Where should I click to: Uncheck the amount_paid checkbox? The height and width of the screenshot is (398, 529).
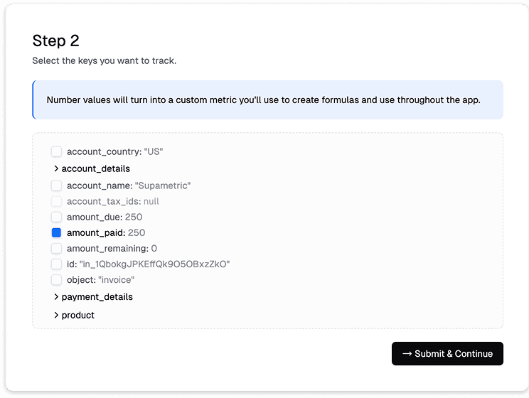[x=56, y=232]
